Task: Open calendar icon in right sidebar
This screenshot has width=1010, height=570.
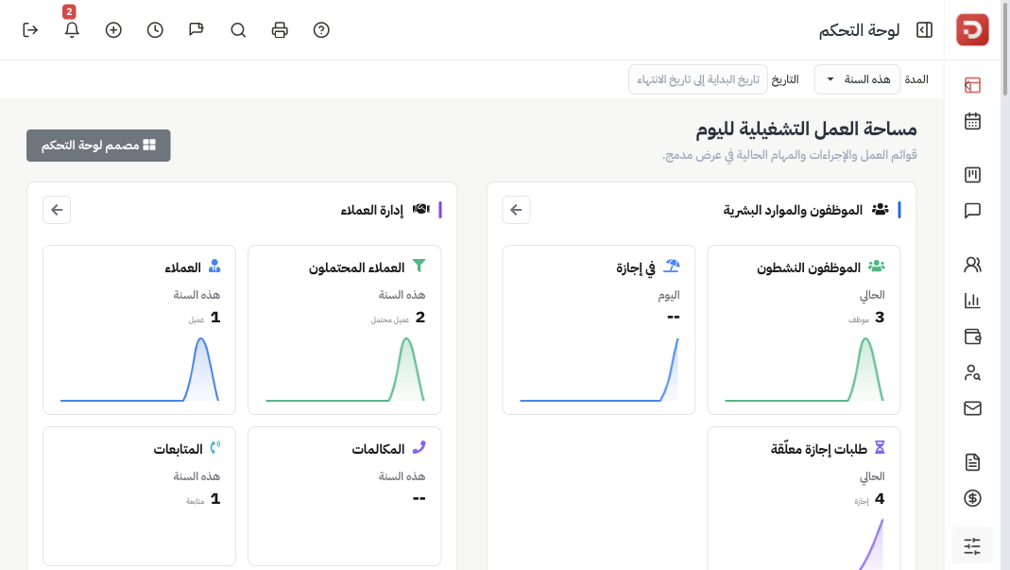Action: [972, 121]
